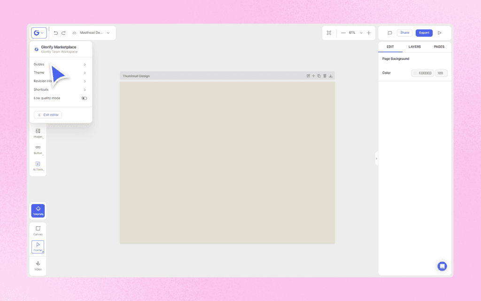Click the crop/frame icon near zoom controls
The height and width of the screenshot is (301, 481).
point(329,32)
